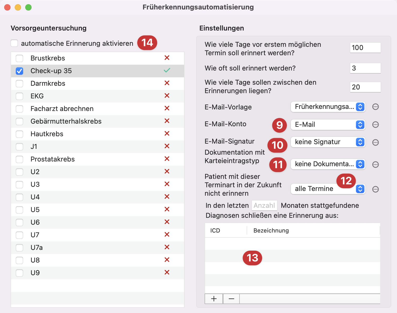
Task: Click the red X status for Facharzt abrechnen
Action: (167, 108)
